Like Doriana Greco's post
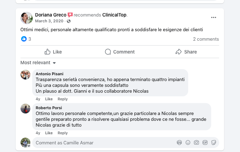This screenshot has width=240, height=152. (53, 52)
